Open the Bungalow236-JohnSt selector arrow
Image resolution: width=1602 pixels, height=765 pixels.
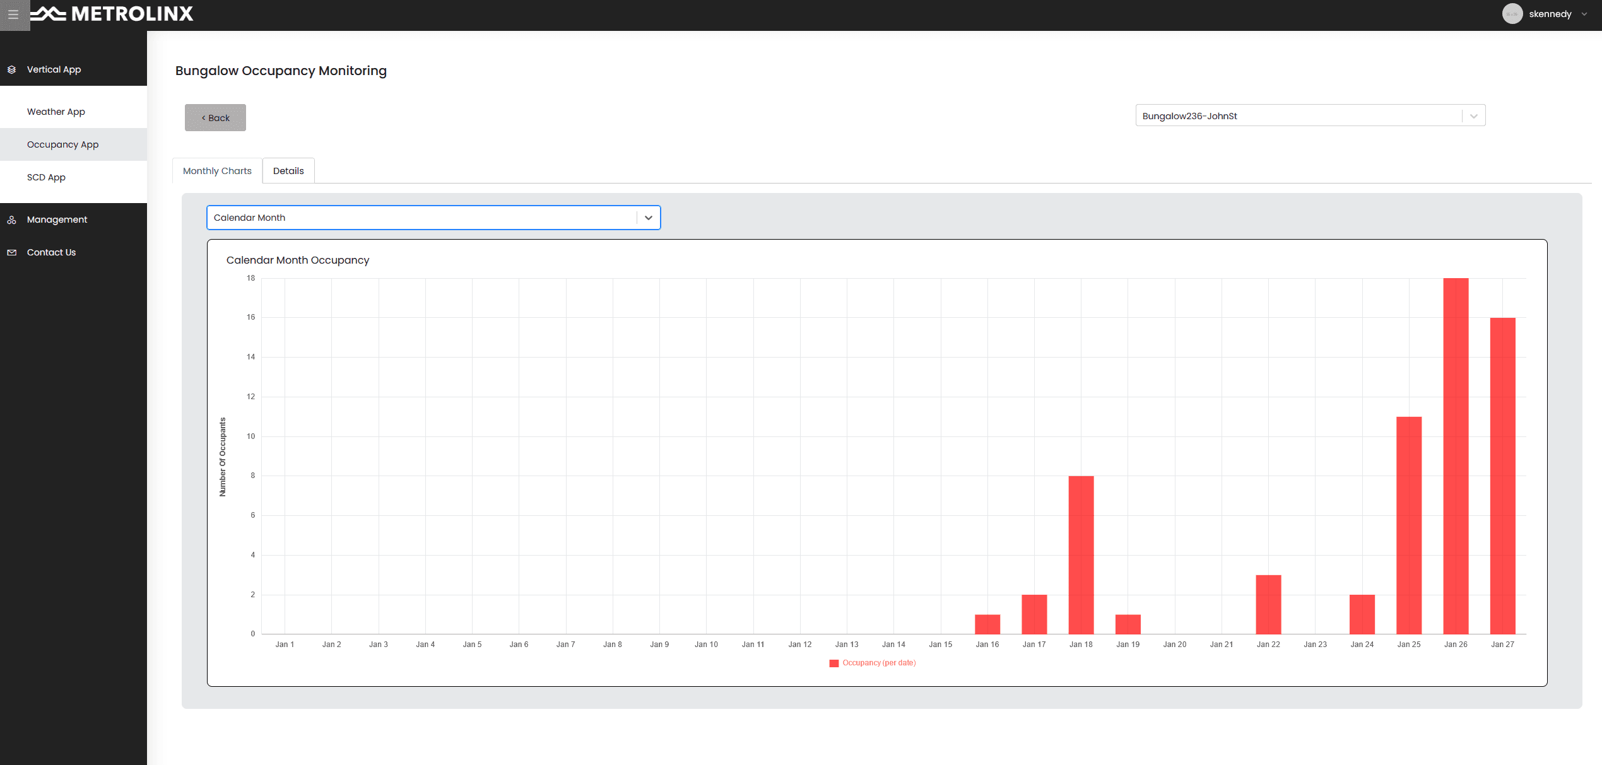click(1474, 116)
